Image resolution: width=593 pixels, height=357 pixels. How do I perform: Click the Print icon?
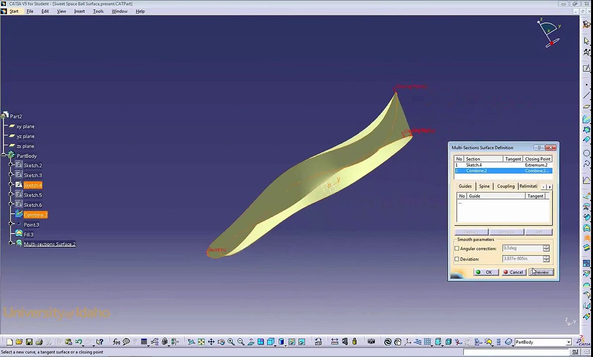point(39,342)
